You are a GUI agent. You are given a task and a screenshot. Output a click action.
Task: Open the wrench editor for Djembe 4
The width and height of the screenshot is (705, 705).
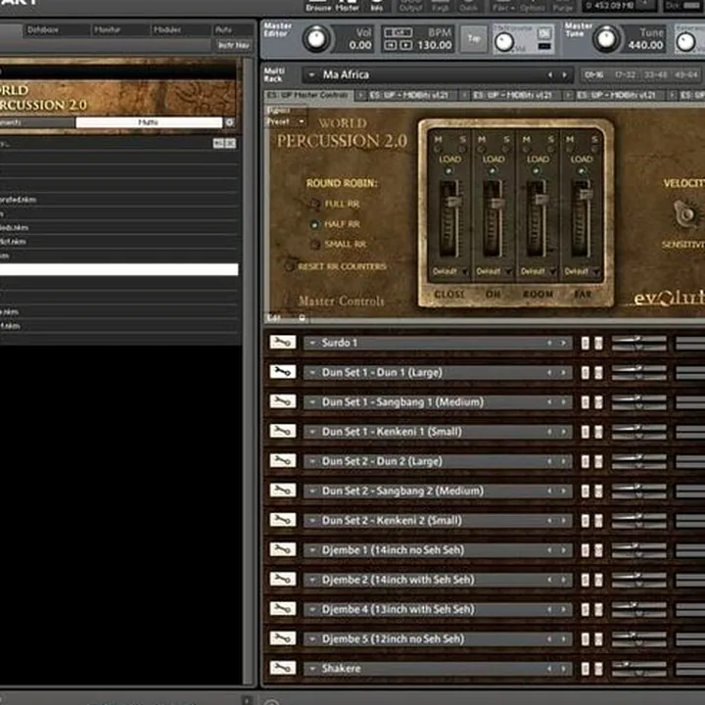click(282, 609)
